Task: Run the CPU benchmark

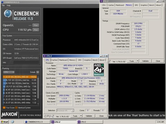Action: point(36,30)
